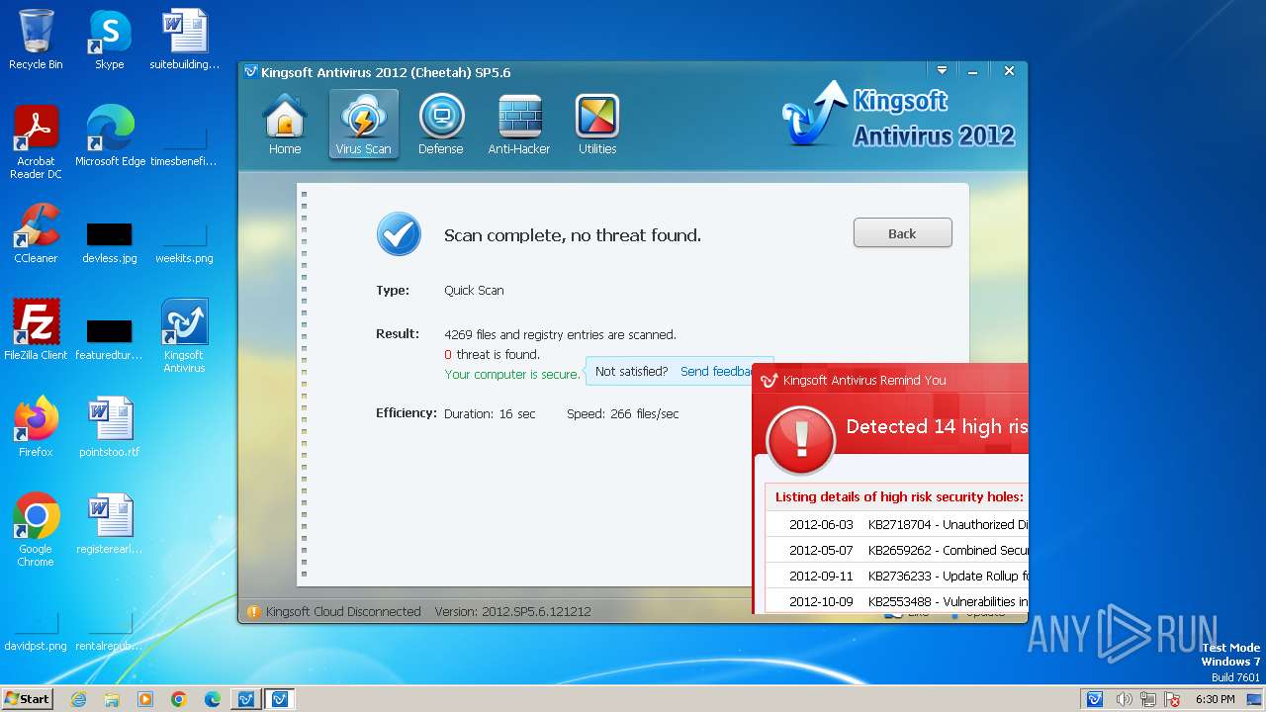Open the Defense module
1266x712 pixels.
pyautogui.click(x=441, y=125)
